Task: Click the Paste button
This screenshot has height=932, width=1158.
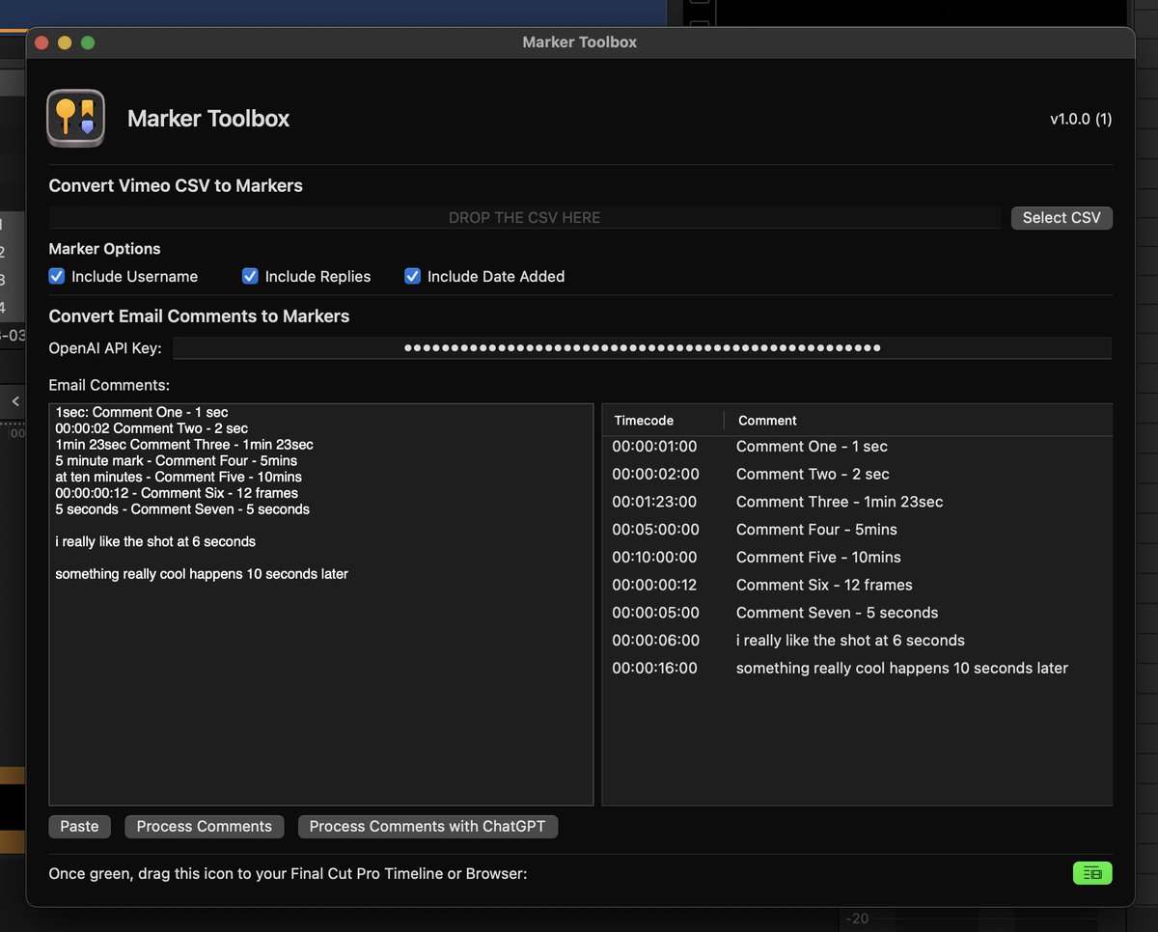Action: [x=79, y=826]
